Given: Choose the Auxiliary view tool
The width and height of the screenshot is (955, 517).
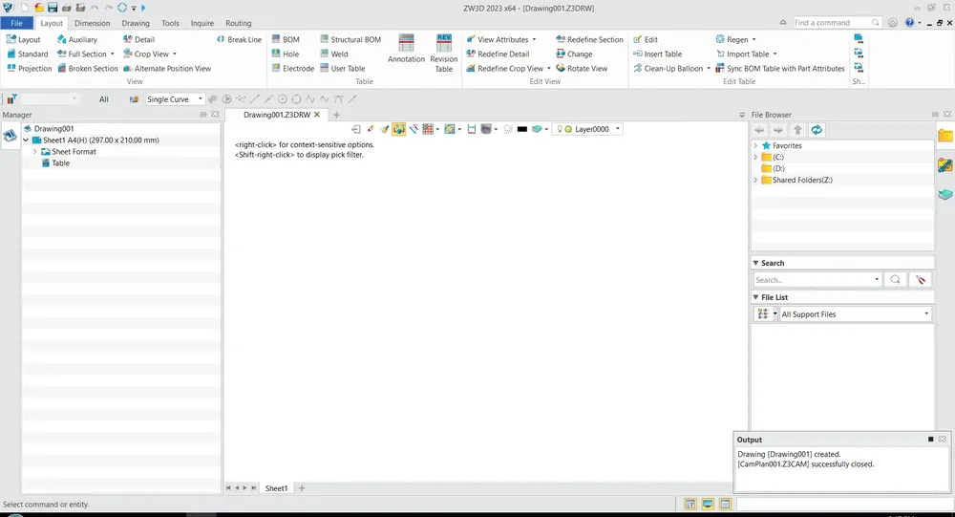Looking at the screenshot, I should click(x=76, y=39).
